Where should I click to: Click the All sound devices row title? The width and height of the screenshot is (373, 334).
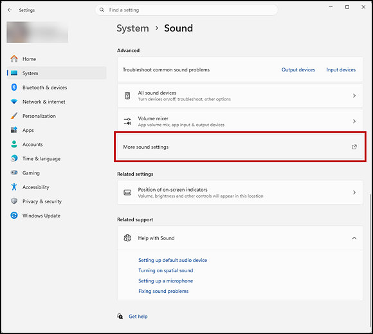point(157,93)
